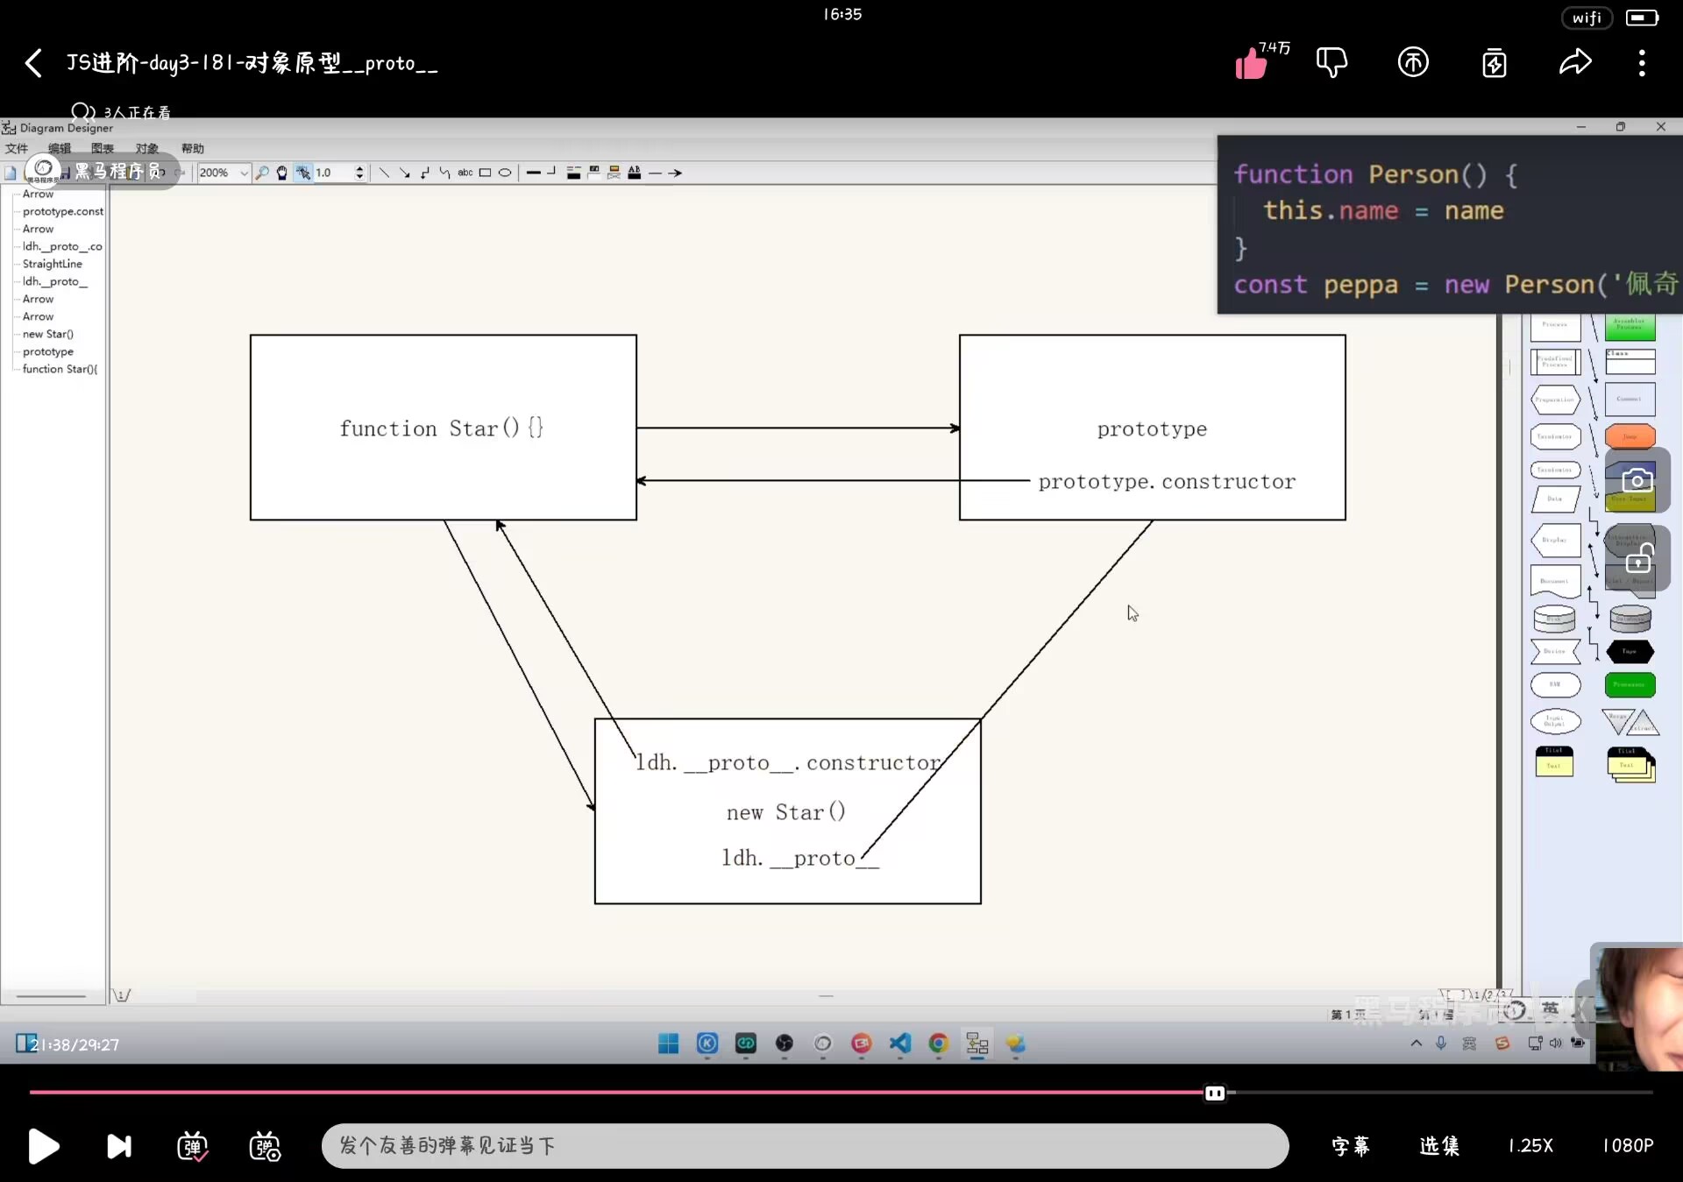Open the 编辑 menu
This screenshot has height=1182, width=1683.
(60, 148)
